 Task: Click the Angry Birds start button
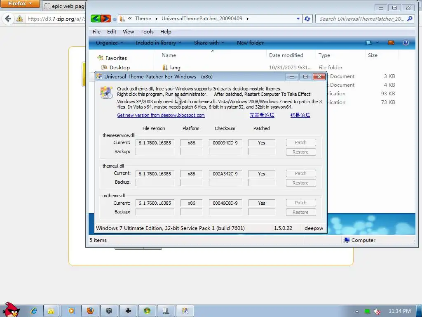point(11,310)
